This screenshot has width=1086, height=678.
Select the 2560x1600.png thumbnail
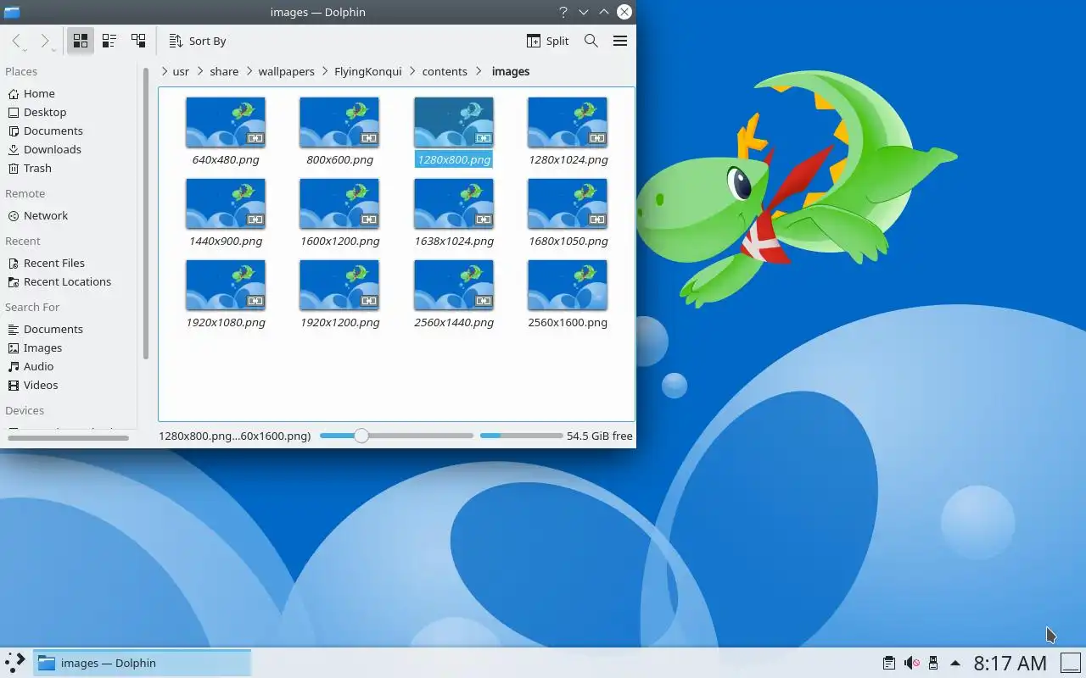point(568,285)
